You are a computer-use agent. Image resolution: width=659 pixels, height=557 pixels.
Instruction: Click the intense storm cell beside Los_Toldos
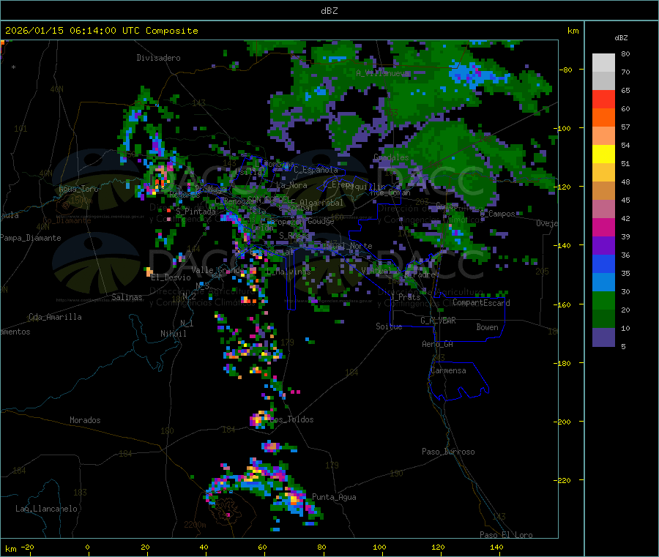[260, 419]
